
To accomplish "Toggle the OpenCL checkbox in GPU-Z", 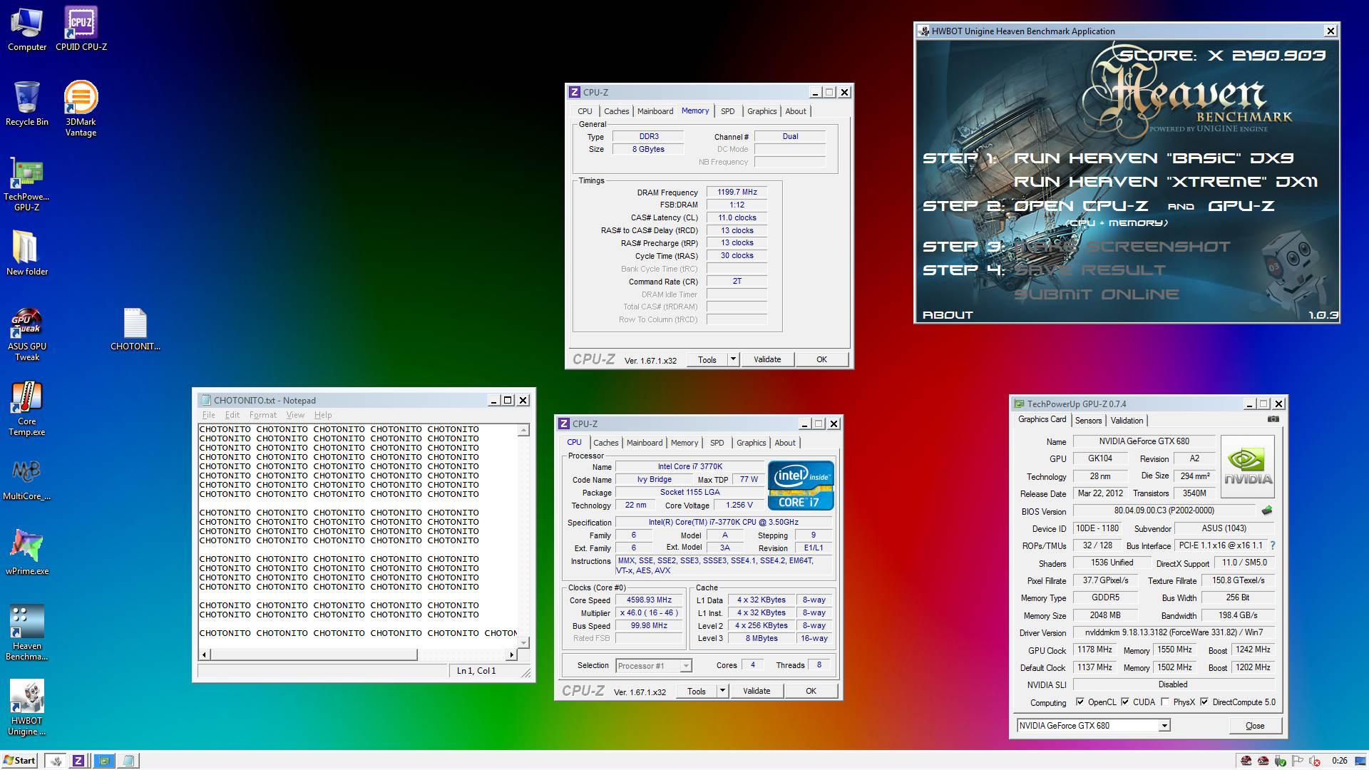I will [x=1080, y=702].
